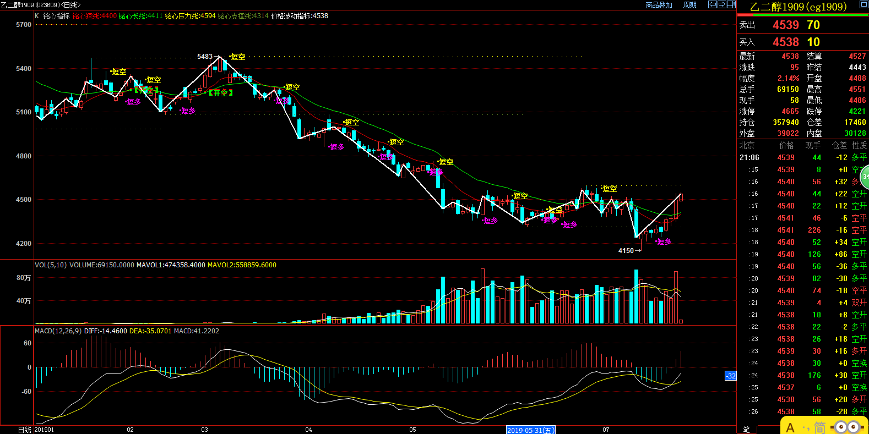Click the quote panel restore icon
This screenshot has width=869, height=434.
(863, 5)
